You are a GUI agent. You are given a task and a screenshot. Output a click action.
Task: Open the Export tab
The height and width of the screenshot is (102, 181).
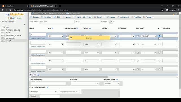(87, 17)
